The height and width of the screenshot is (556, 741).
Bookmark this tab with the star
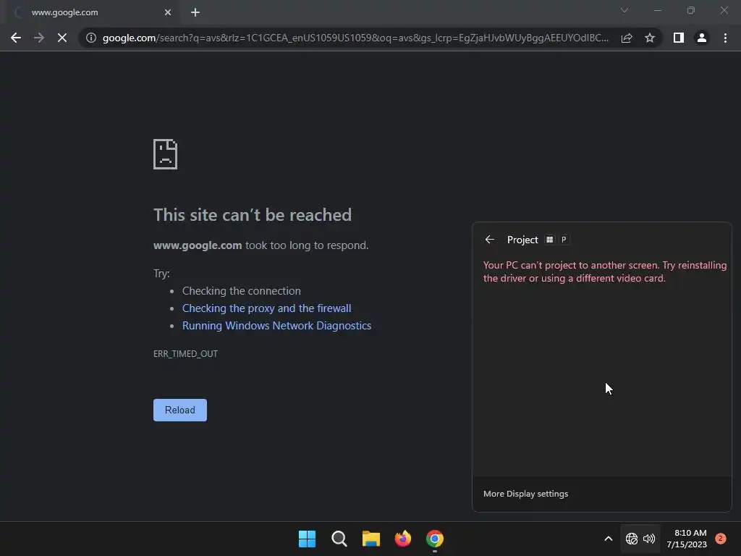click(x=650, y=38)
